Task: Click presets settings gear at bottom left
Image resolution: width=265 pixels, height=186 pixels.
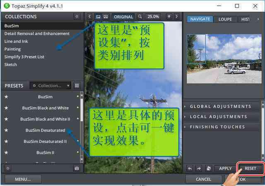Action: click(x=8, y=168)
